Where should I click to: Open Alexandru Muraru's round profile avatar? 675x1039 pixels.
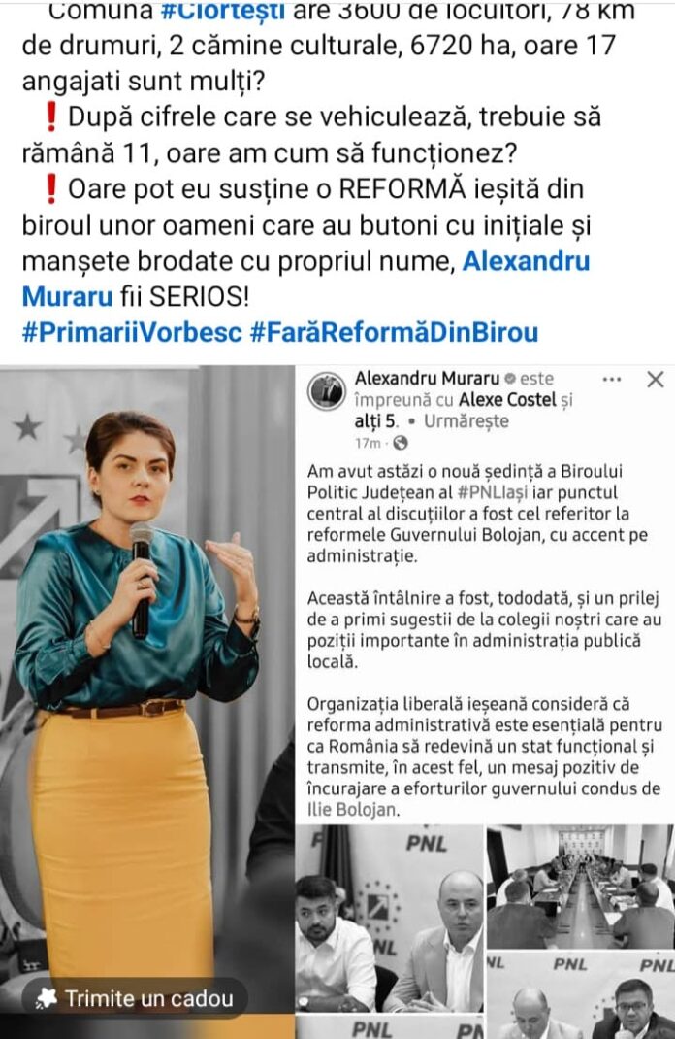coord(327,391)
